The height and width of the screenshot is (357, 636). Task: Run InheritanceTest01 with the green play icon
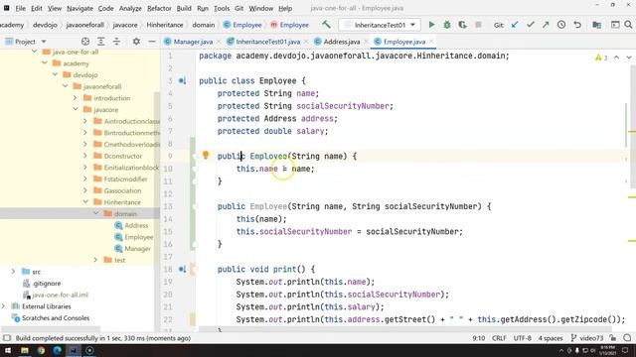point(431,25)
